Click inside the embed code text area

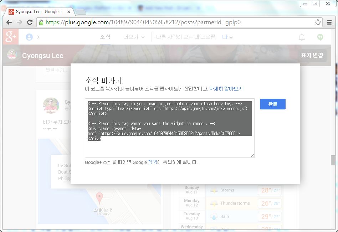pos(170,128)
